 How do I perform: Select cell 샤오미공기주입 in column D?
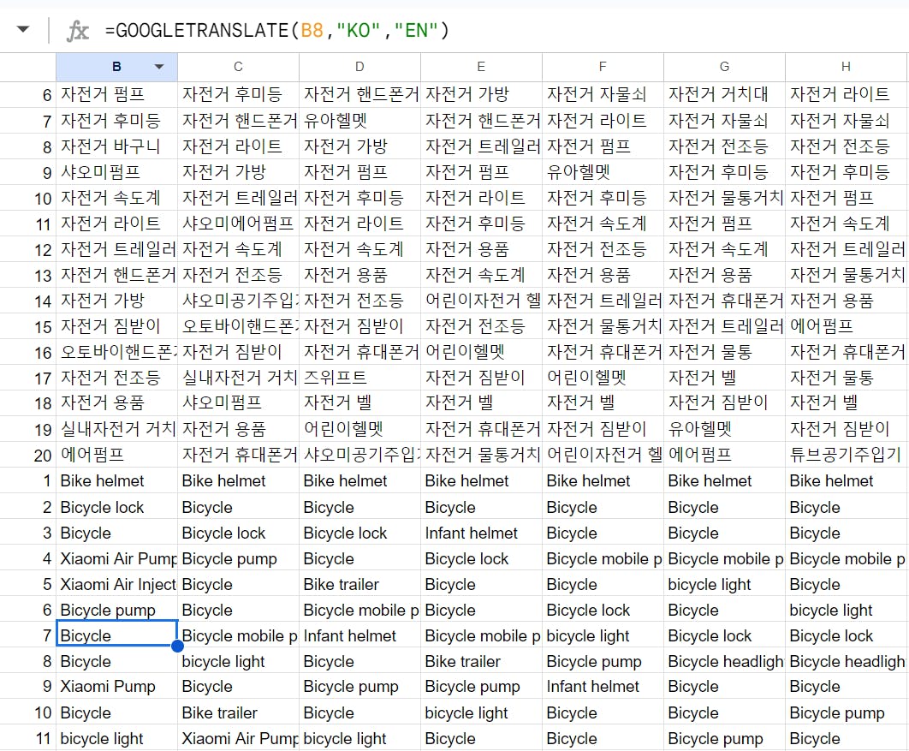[360, 455]
